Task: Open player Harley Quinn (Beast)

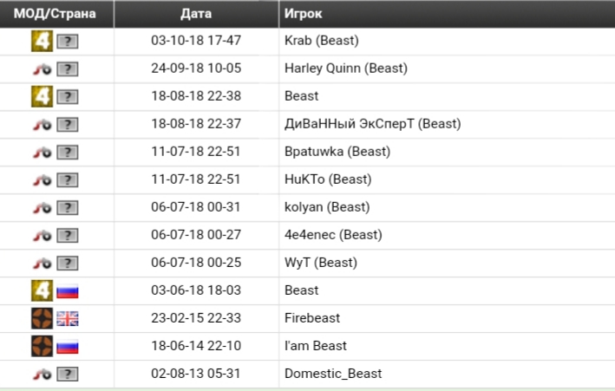Action: [x=345, y=68]
